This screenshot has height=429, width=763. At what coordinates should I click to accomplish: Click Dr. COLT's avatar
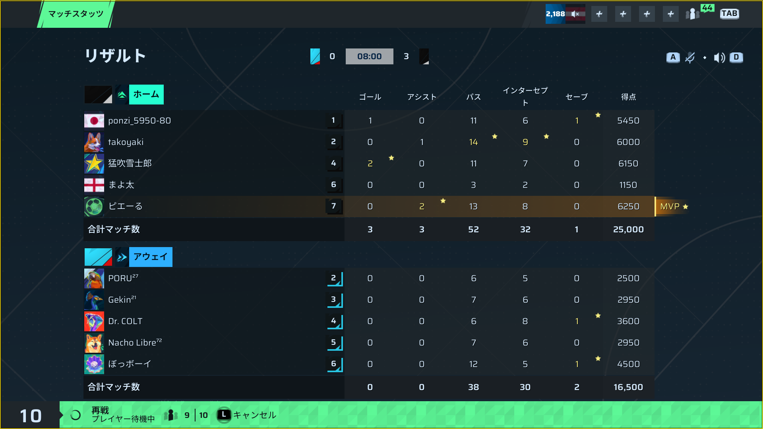(94, 321)
